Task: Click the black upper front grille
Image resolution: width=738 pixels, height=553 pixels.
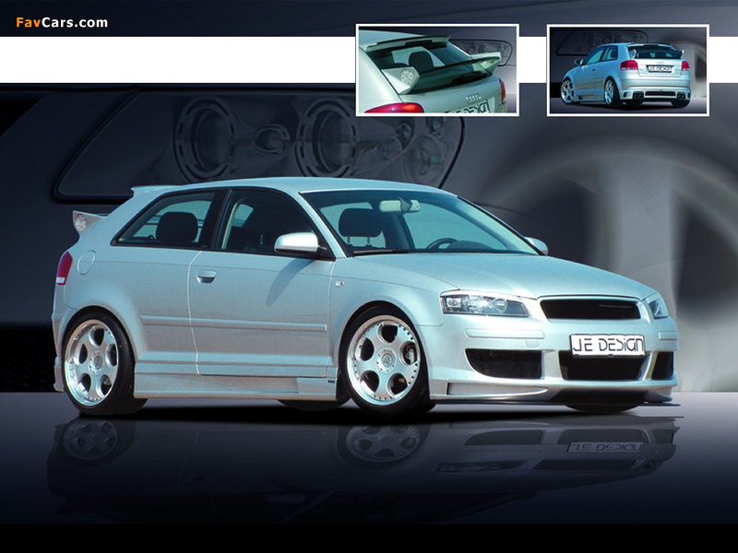Action: pos(589,309)
